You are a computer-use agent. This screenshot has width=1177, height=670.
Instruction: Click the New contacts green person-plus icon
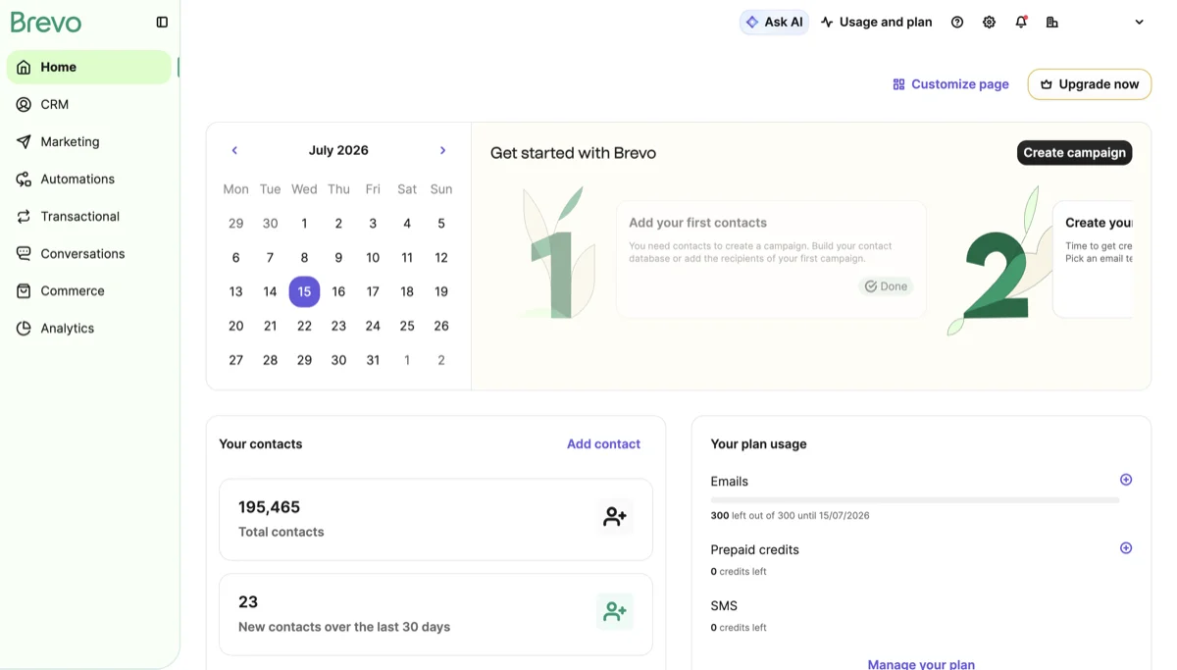(x=615, y=611)
